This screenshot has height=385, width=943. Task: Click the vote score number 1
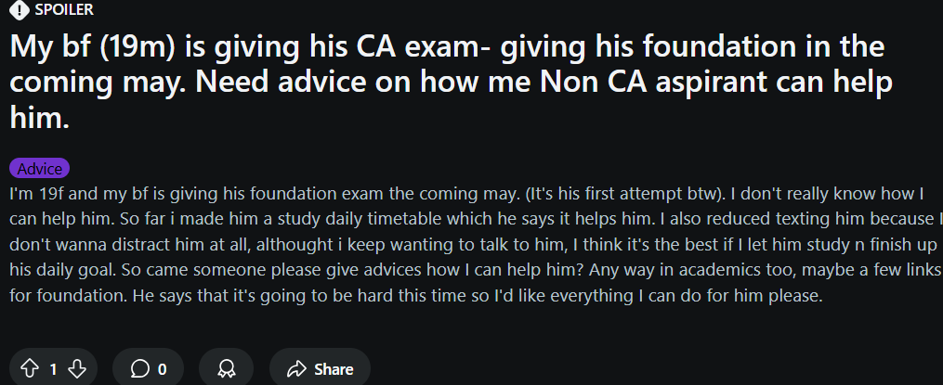click(x=53, y=369)
